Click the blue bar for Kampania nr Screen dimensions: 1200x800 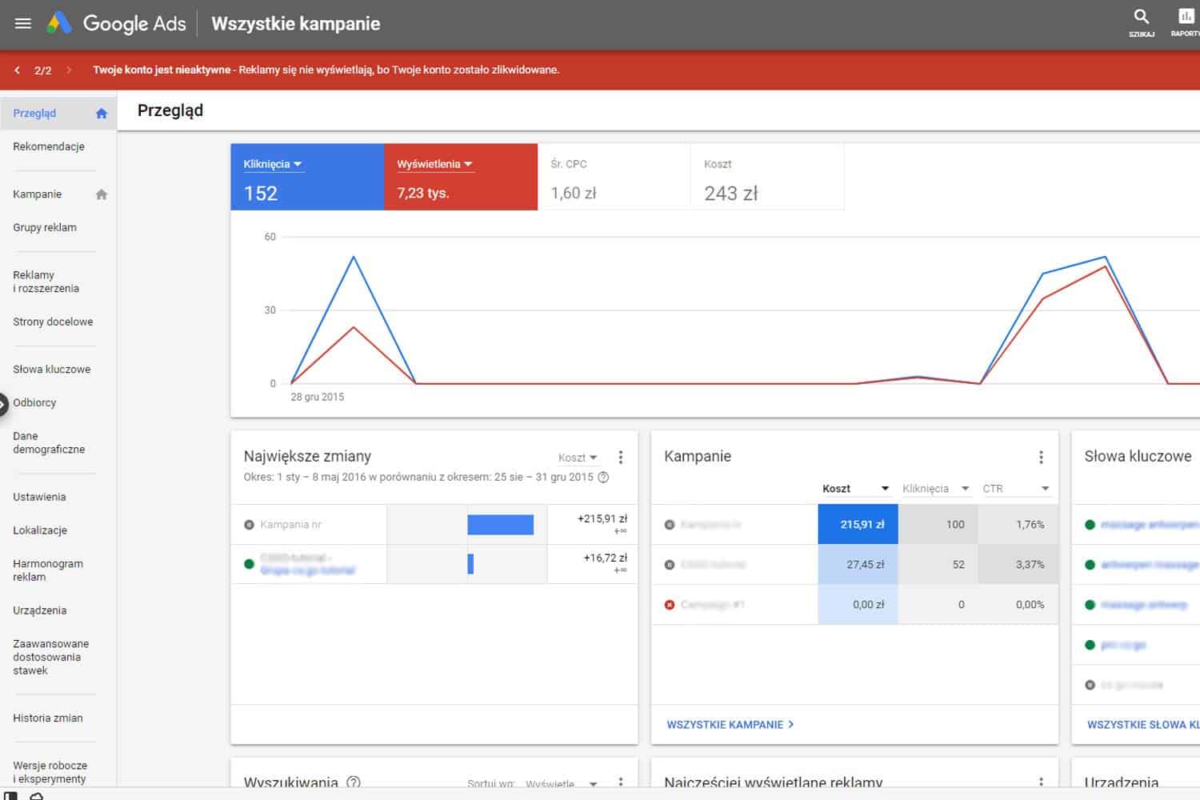tap(500, 525)
